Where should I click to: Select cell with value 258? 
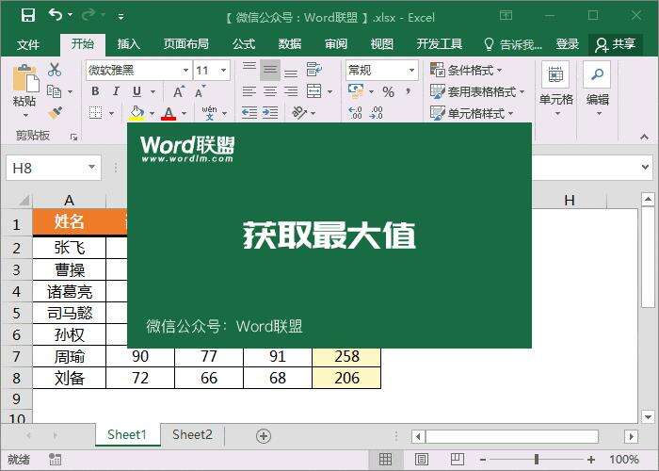pos(346,356)
